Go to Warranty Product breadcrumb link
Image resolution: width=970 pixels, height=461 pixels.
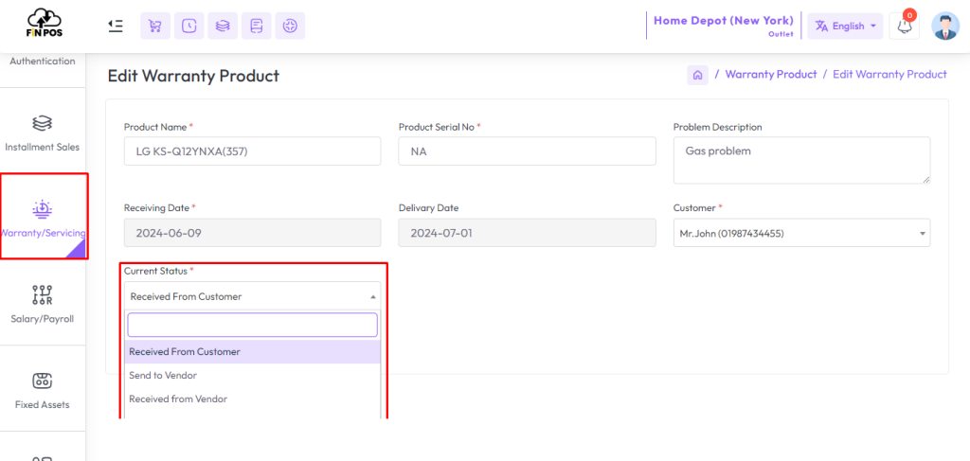click(771, 74)
